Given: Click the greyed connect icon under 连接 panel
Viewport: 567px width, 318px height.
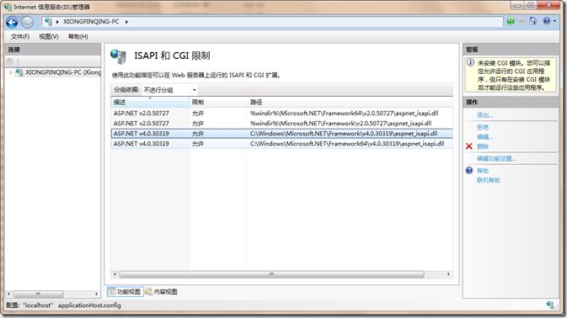Looking at the screenshot, I should (x=10, y=61).
